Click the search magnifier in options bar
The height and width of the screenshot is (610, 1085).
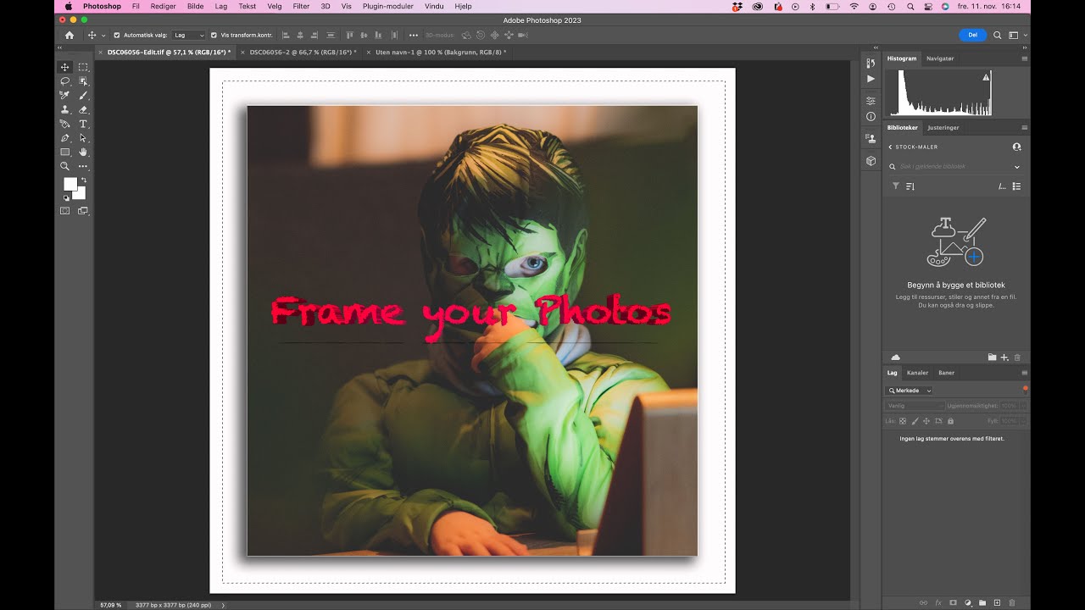pos(997,36)
